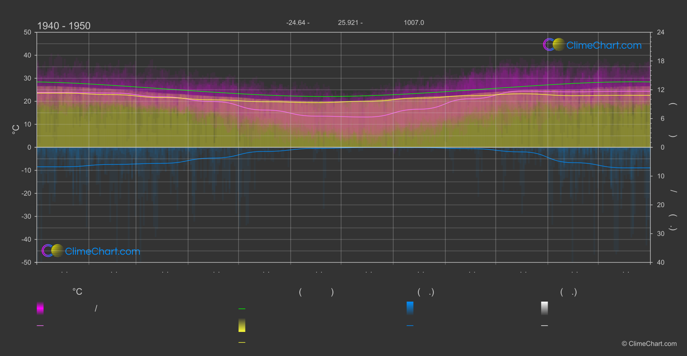This screenshot has width=687, height=356.
Task: Click the -50 tick on left axis
Action: click(26, 262)
